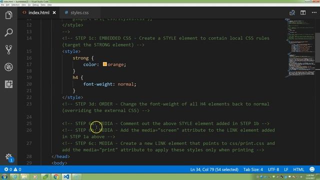Open the More Actions ellipsis menu
The image size is (320, 180).
coord(314,12)
